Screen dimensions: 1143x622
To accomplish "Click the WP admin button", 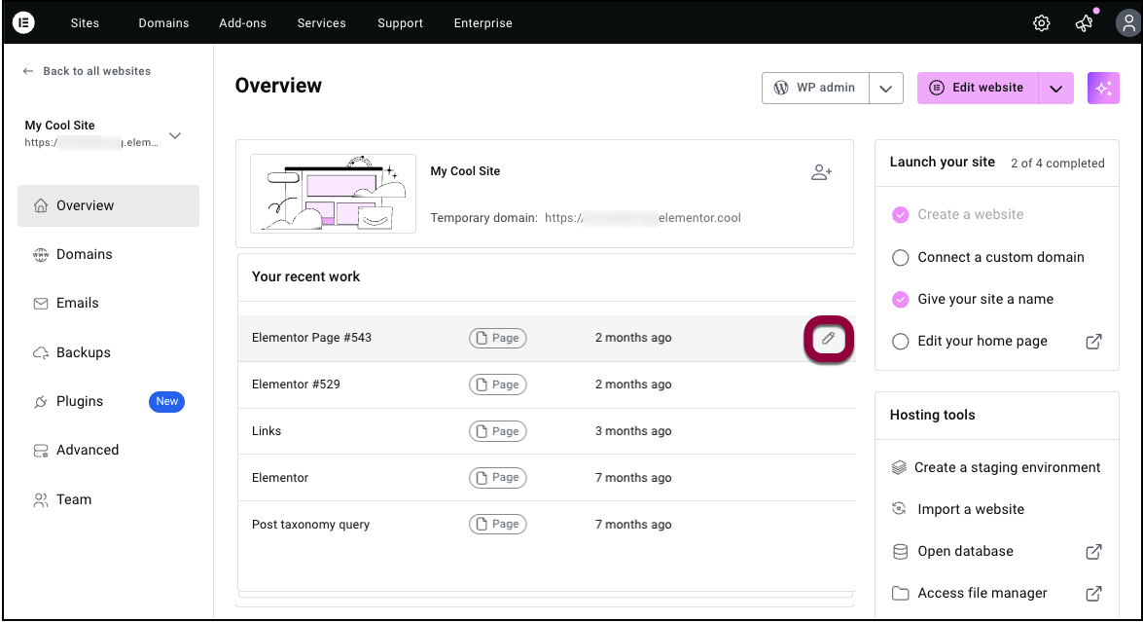I will 816,89.
